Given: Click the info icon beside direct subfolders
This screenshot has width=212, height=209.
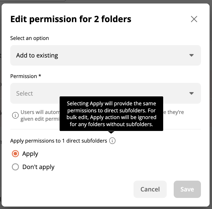Looking at the screenshot, I should point(112,141).
